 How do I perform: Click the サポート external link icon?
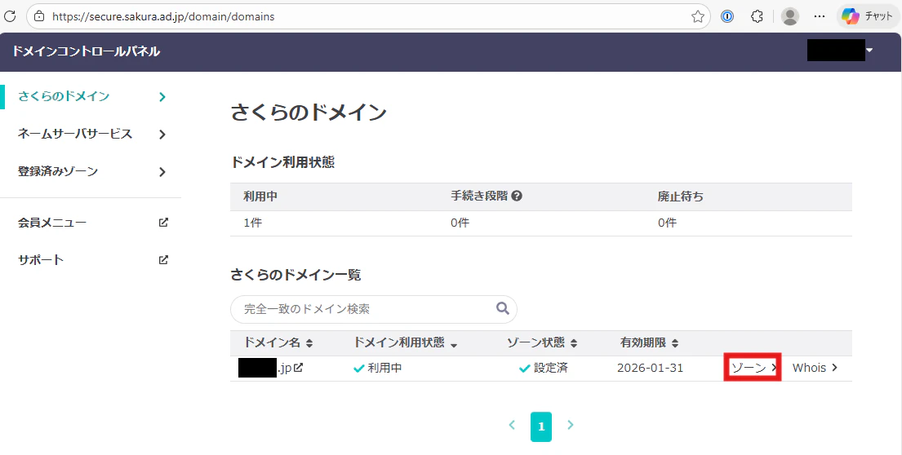coord(163,259)
